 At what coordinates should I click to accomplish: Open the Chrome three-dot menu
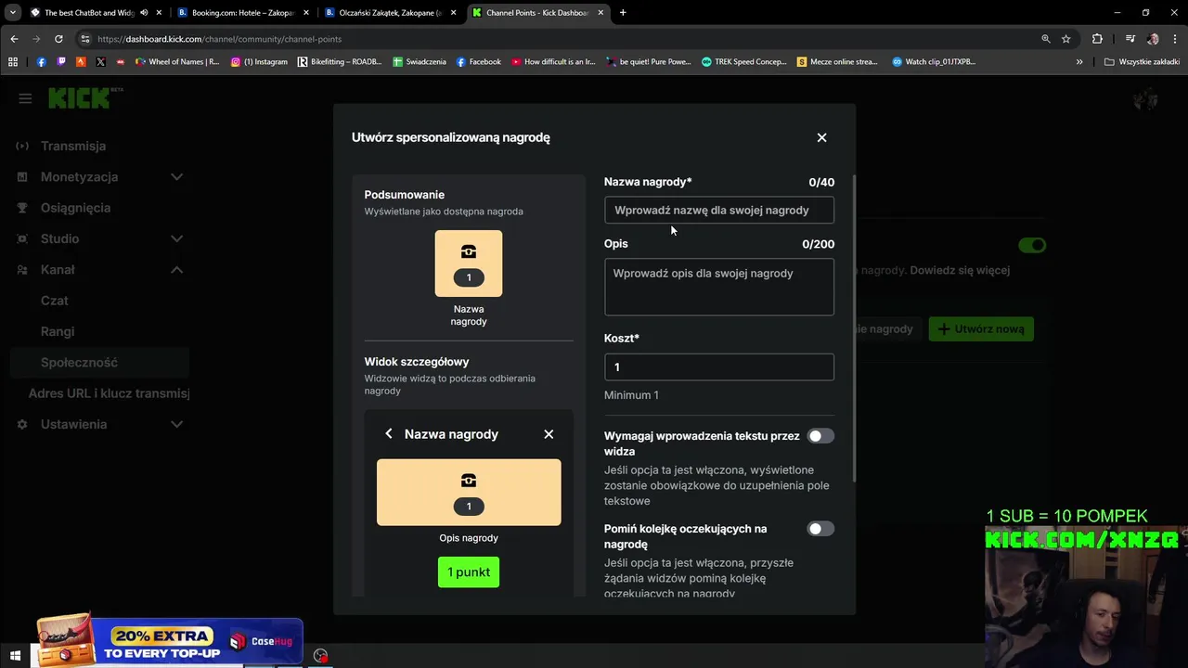(x=1174, y=39)
